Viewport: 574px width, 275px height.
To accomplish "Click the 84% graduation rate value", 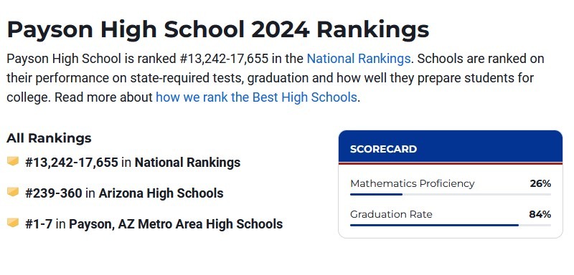I will pos(540,214).
